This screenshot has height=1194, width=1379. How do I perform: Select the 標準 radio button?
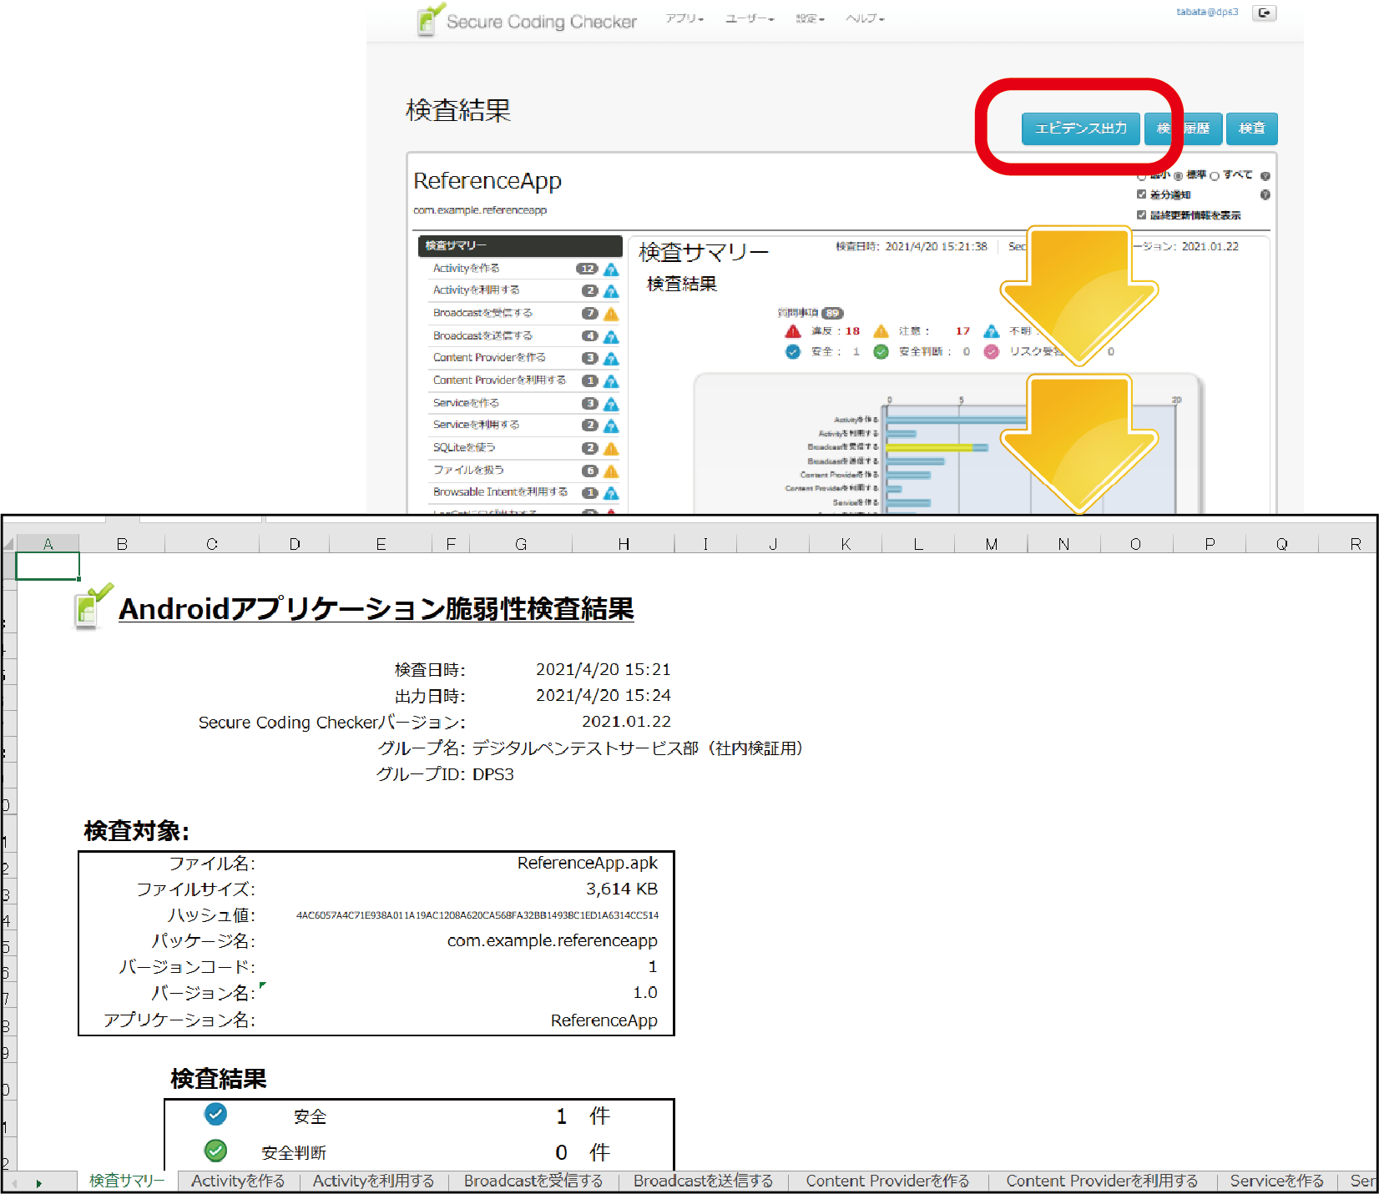[x=1179, y=176]
